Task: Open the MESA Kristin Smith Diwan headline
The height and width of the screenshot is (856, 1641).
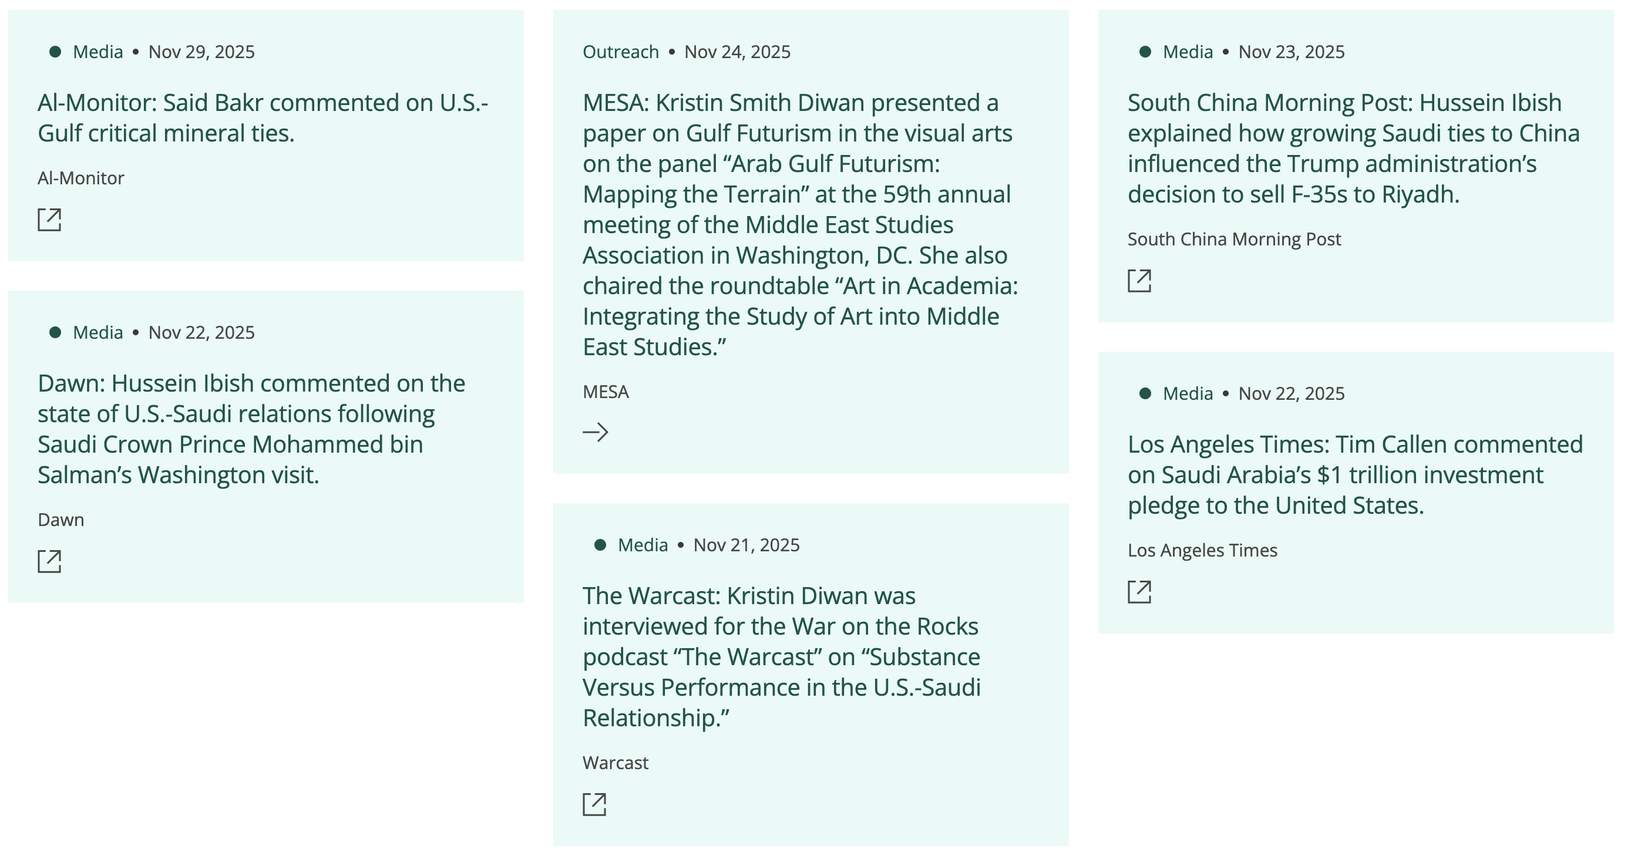Action: 799,224
